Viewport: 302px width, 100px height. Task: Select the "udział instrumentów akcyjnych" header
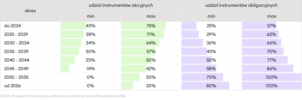[121, 5]
